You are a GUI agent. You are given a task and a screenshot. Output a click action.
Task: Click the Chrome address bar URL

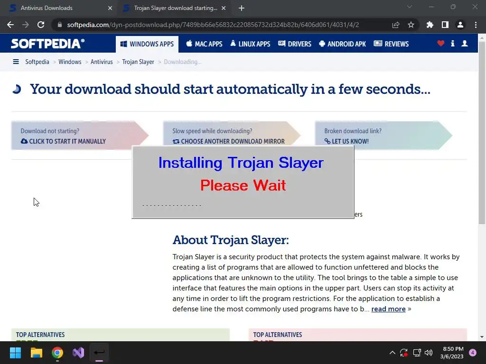click(213, 25)
